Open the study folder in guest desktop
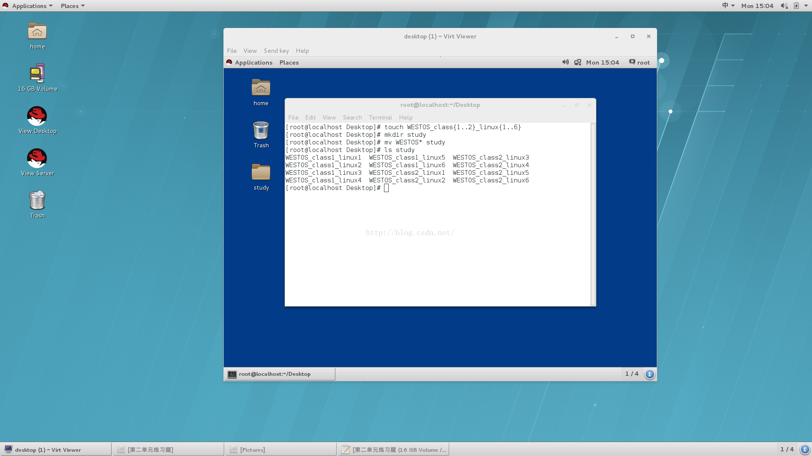This screenshot has height=456, width=812. 261,173
